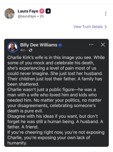Screen dimensions: 113x152
Task: Close the embedded post with the X icon
Action: (103, 45)
